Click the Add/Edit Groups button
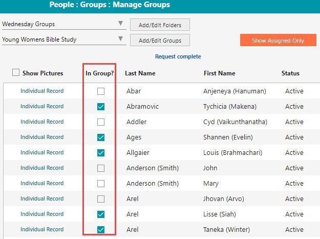320x239 pixels. tap(160, 41)
